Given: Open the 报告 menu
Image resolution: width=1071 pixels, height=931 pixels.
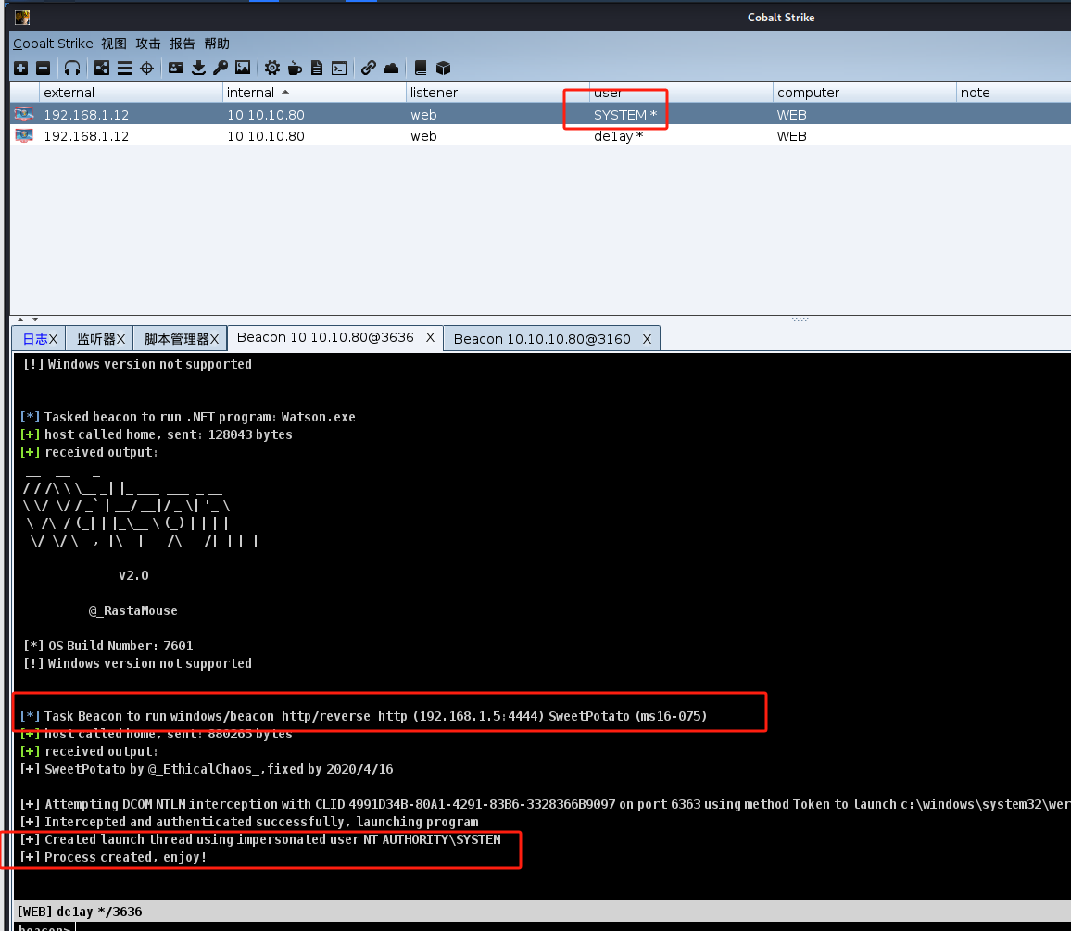Looking at the screenshot, I should tap(183, 44).
